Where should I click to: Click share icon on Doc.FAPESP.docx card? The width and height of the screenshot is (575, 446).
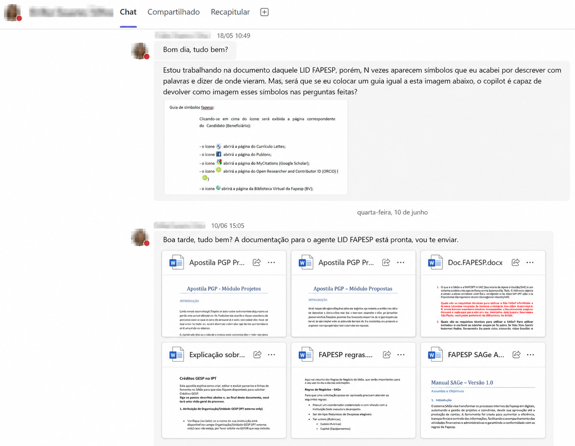pyautogui.click(x=516, y=262)
